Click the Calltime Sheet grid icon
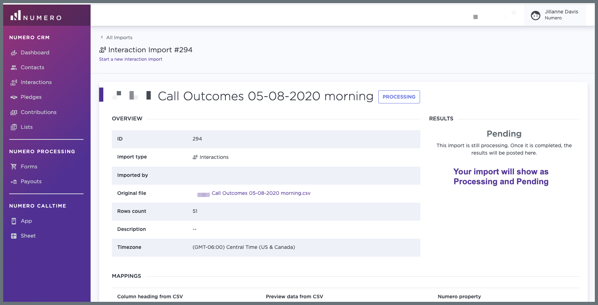This screenshot has height=305, width=598. click(x=14, y=236)
